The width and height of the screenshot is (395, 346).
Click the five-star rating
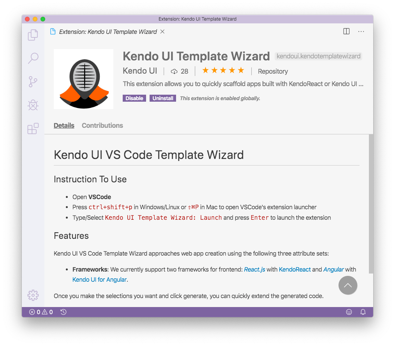pyautogui.click(x=223, y=70)
